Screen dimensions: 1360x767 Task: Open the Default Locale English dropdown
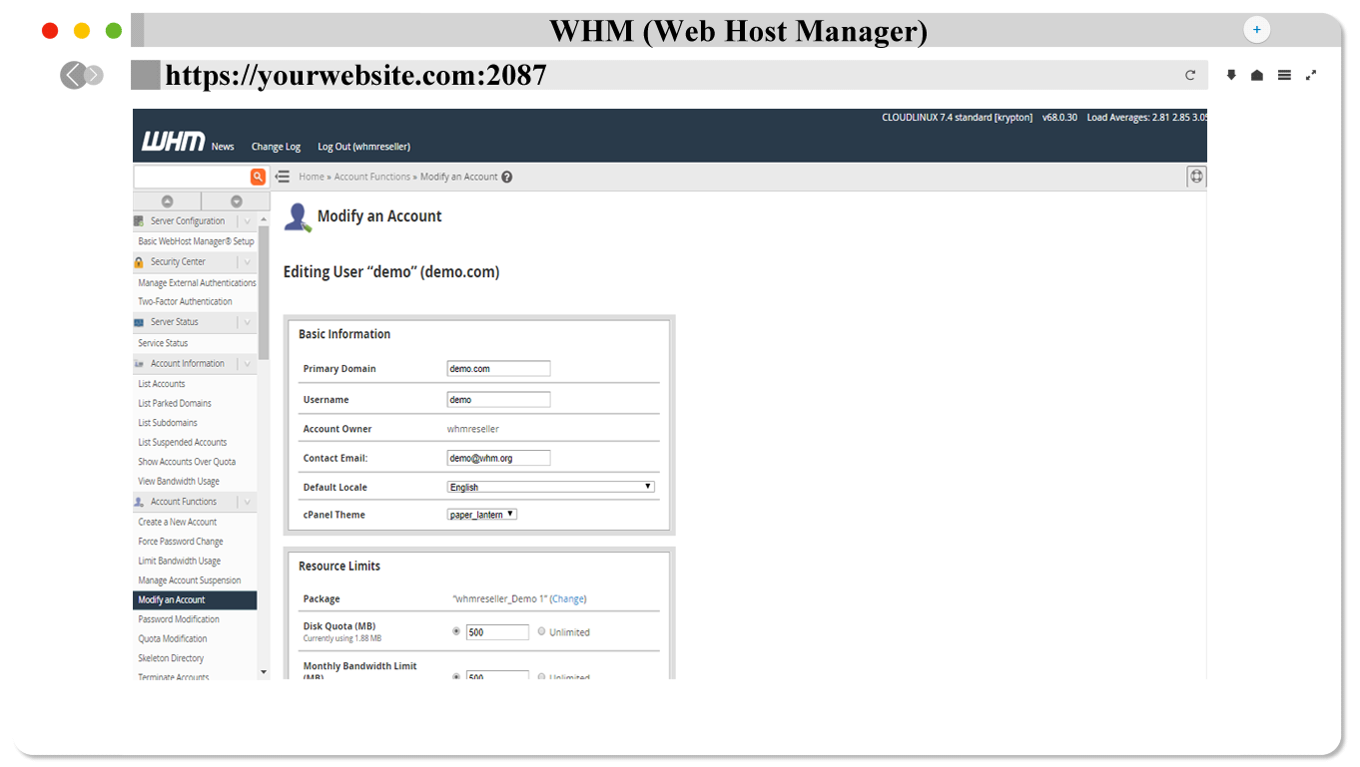coord(550,487)
